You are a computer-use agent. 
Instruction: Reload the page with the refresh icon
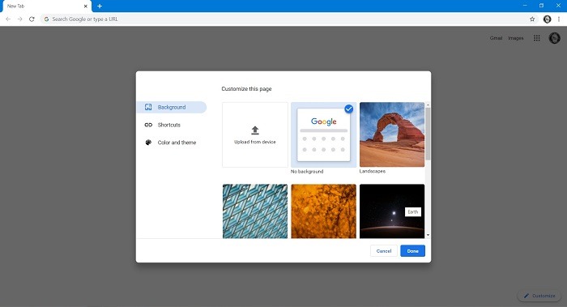[32, 19]
